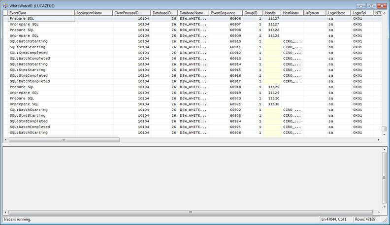Image resolution: width=390 pixels, height=225 pixels.
Task: Sort by the EventClass column header
Action: (x=41, y=13)
